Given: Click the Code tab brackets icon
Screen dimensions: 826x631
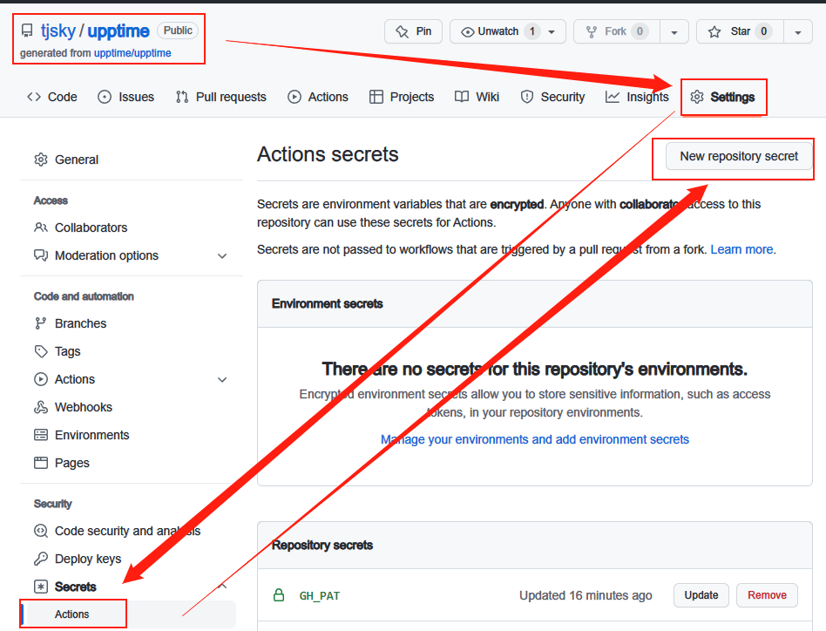Looking at the screenshot, I should [x=34, y=97].
